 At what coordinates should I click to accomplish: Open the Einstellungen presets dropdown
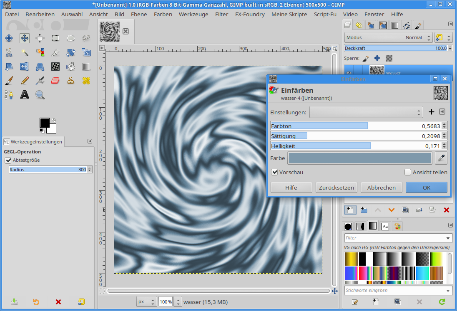366,112
